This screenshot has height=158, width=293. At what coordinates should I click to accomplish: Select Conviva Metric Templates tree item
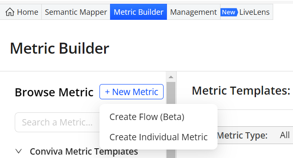point(84,151)
